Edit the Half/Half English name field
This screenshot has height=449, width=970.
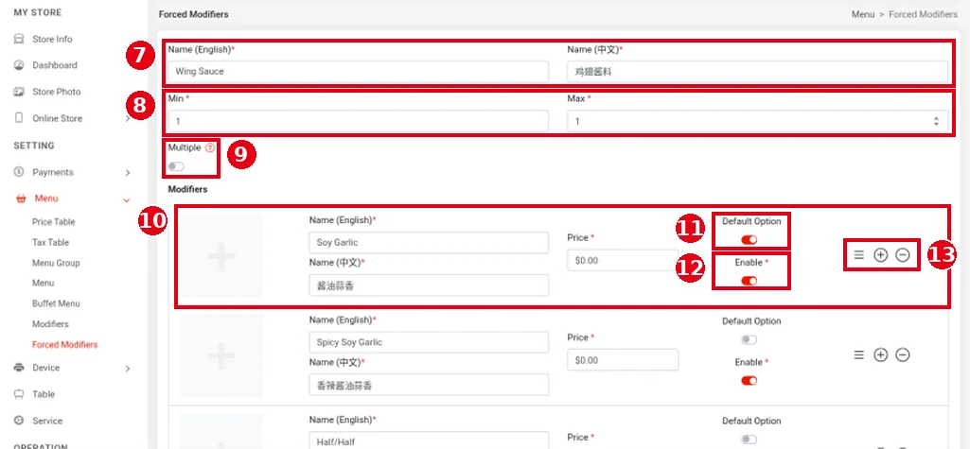pos(429,440)
